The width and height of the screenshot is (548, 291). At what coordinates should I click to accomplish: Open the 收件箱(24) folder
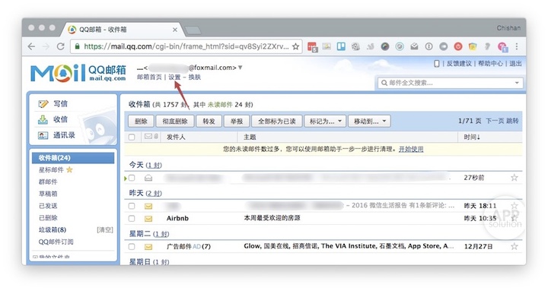[73, 158]
